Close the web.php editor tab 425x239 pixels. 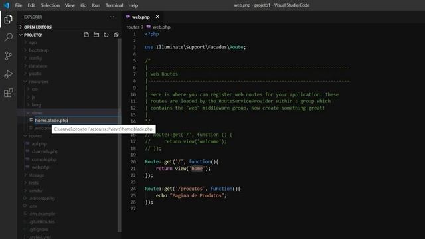157,17
